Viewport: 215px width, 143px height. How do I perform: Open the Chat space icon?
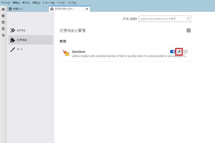3,35
